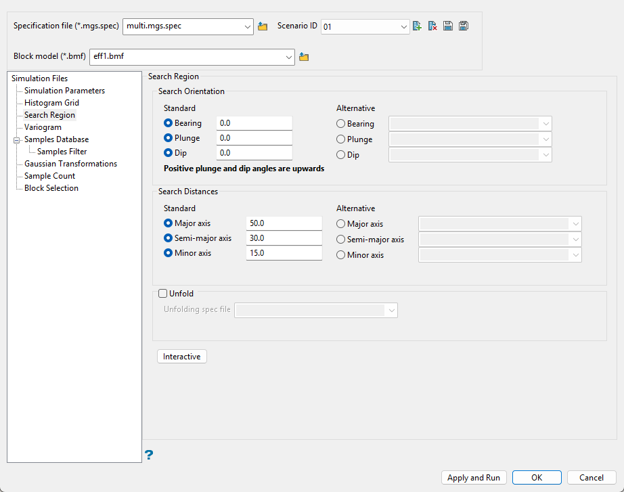This screenshot has width=624, height=492.
Task: Open help via the question mark icon
Action: tap(149, 455)
